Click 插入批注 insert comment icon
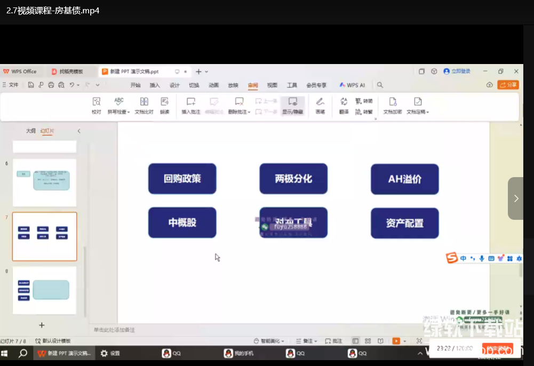Screen dimensions: 534x366 (191, 105)
